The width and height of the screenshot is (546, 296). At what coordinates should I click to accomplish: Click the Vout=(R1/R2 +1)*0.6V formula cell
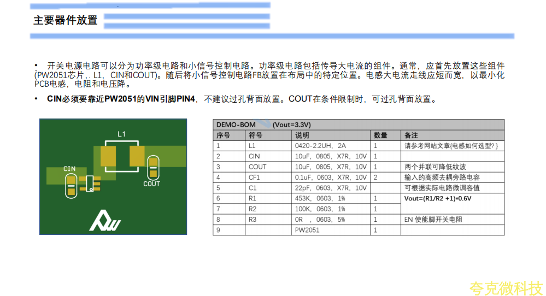(x=437, y=198)
